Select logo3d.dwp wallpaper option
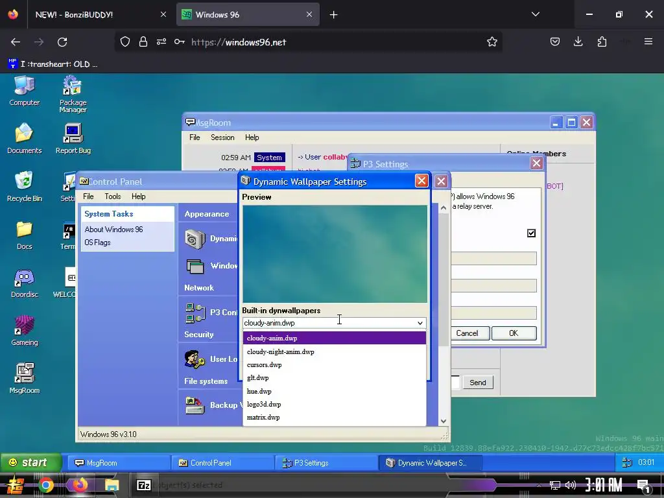Screen dimensions: 664x498 (x=334, y=404)
